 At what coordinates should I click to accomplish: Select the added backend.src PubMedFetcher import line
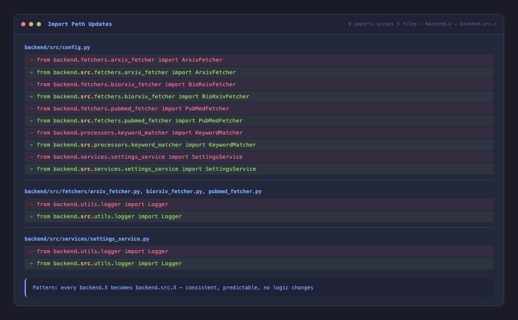[x=139, y=121]
